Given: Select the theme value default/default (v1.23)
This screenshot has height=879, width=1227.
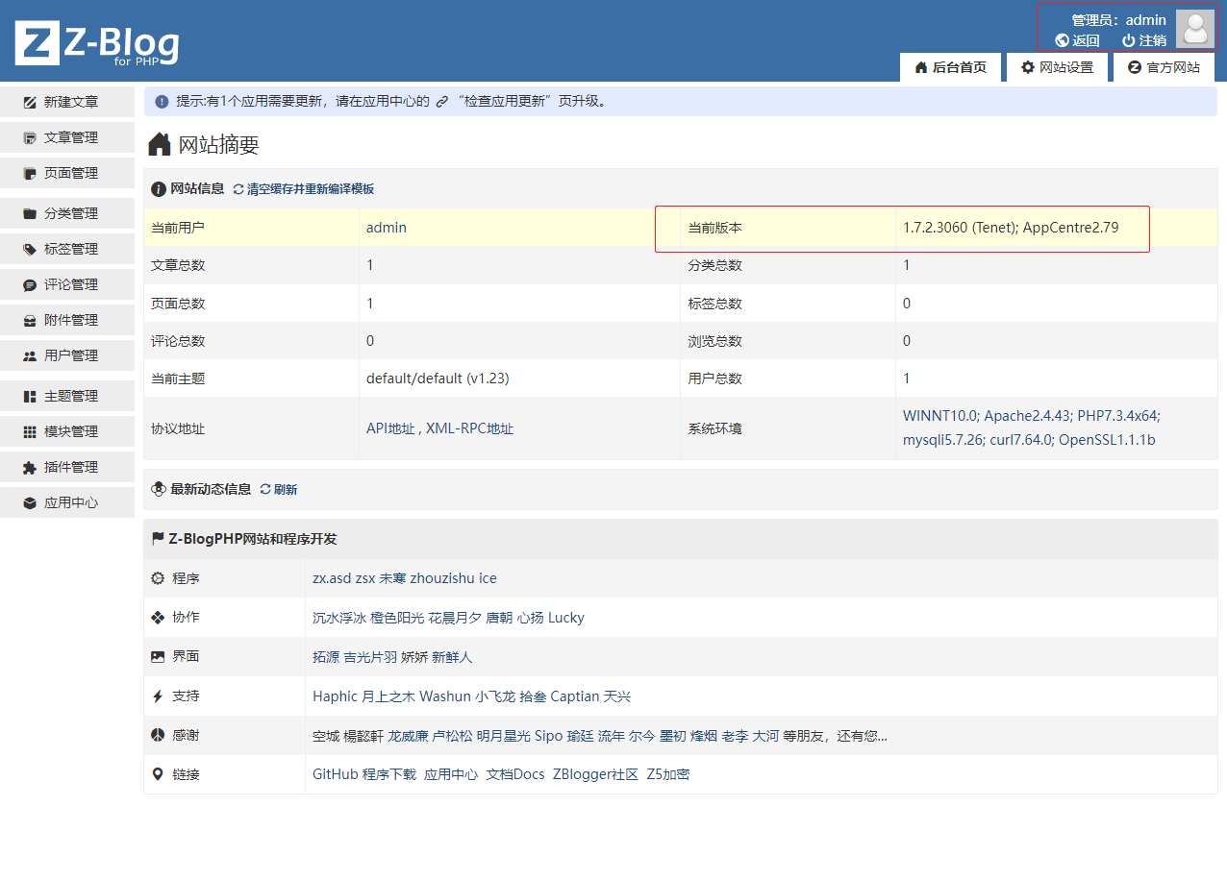Looking at the screenshot, I should click(438, 378).
